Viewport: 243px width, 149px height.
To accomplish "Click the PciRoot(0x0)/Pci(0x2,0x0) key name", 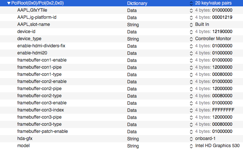I will click(38, 3).
